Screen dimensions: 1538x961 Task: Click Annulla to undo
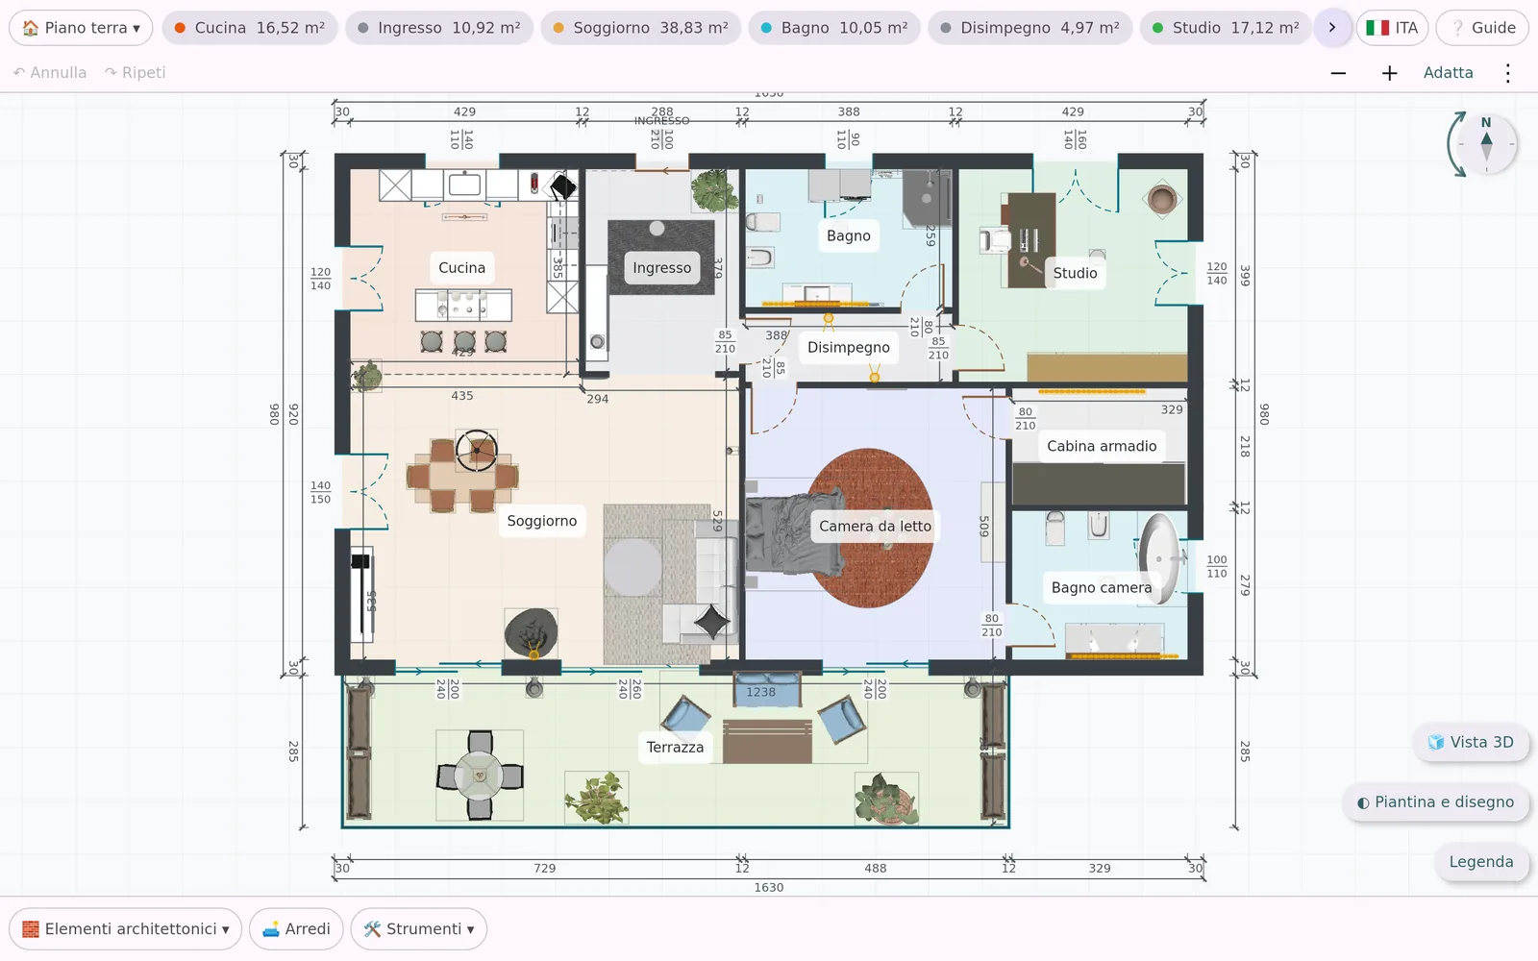50,73
